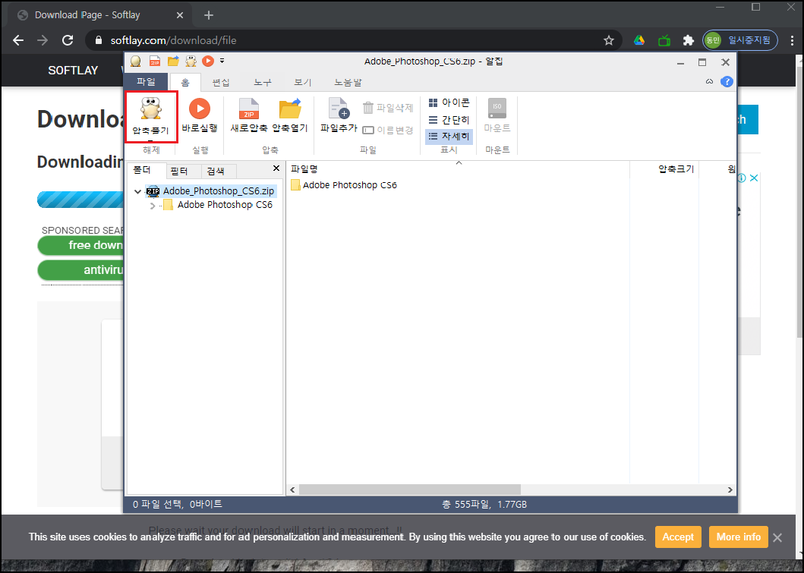Image resolution: width=804 pixels, height=573 pixels.
Task: Click the 이름변경 (Rename) icon
Action: pos(368,131)
